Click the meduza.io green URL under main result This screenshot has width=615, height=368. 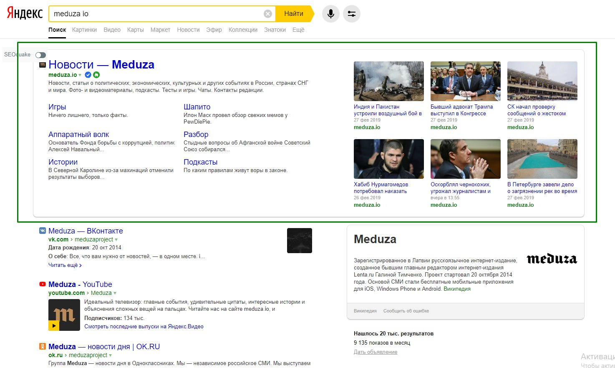coord(63,75)
